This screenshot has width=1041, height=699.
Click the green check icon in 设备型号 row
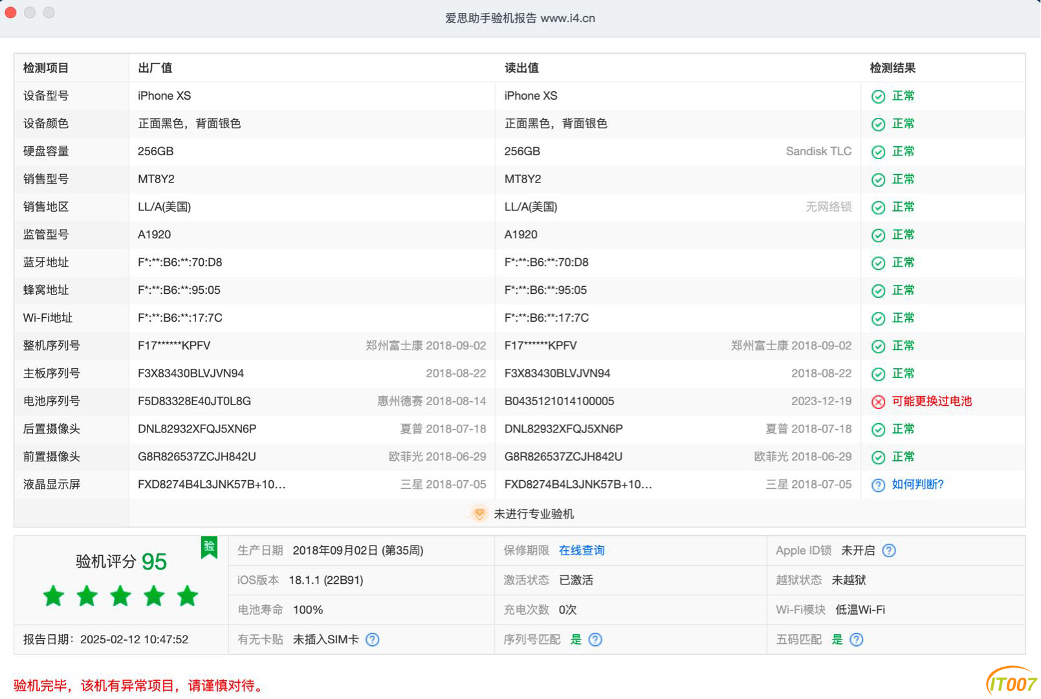click(x=878, y=96)
